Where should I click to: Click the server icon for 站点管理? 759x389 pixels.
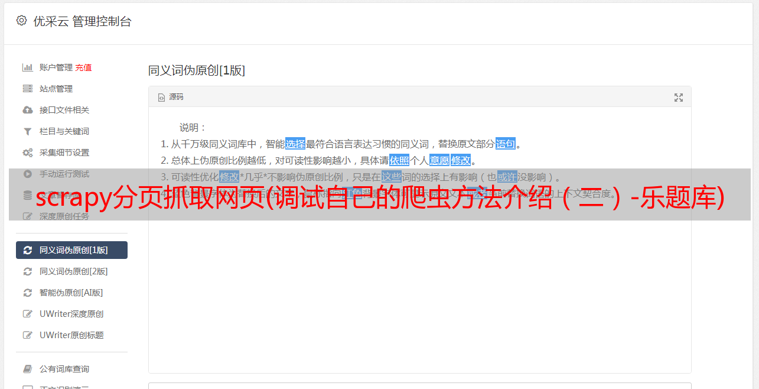point(27,89)
